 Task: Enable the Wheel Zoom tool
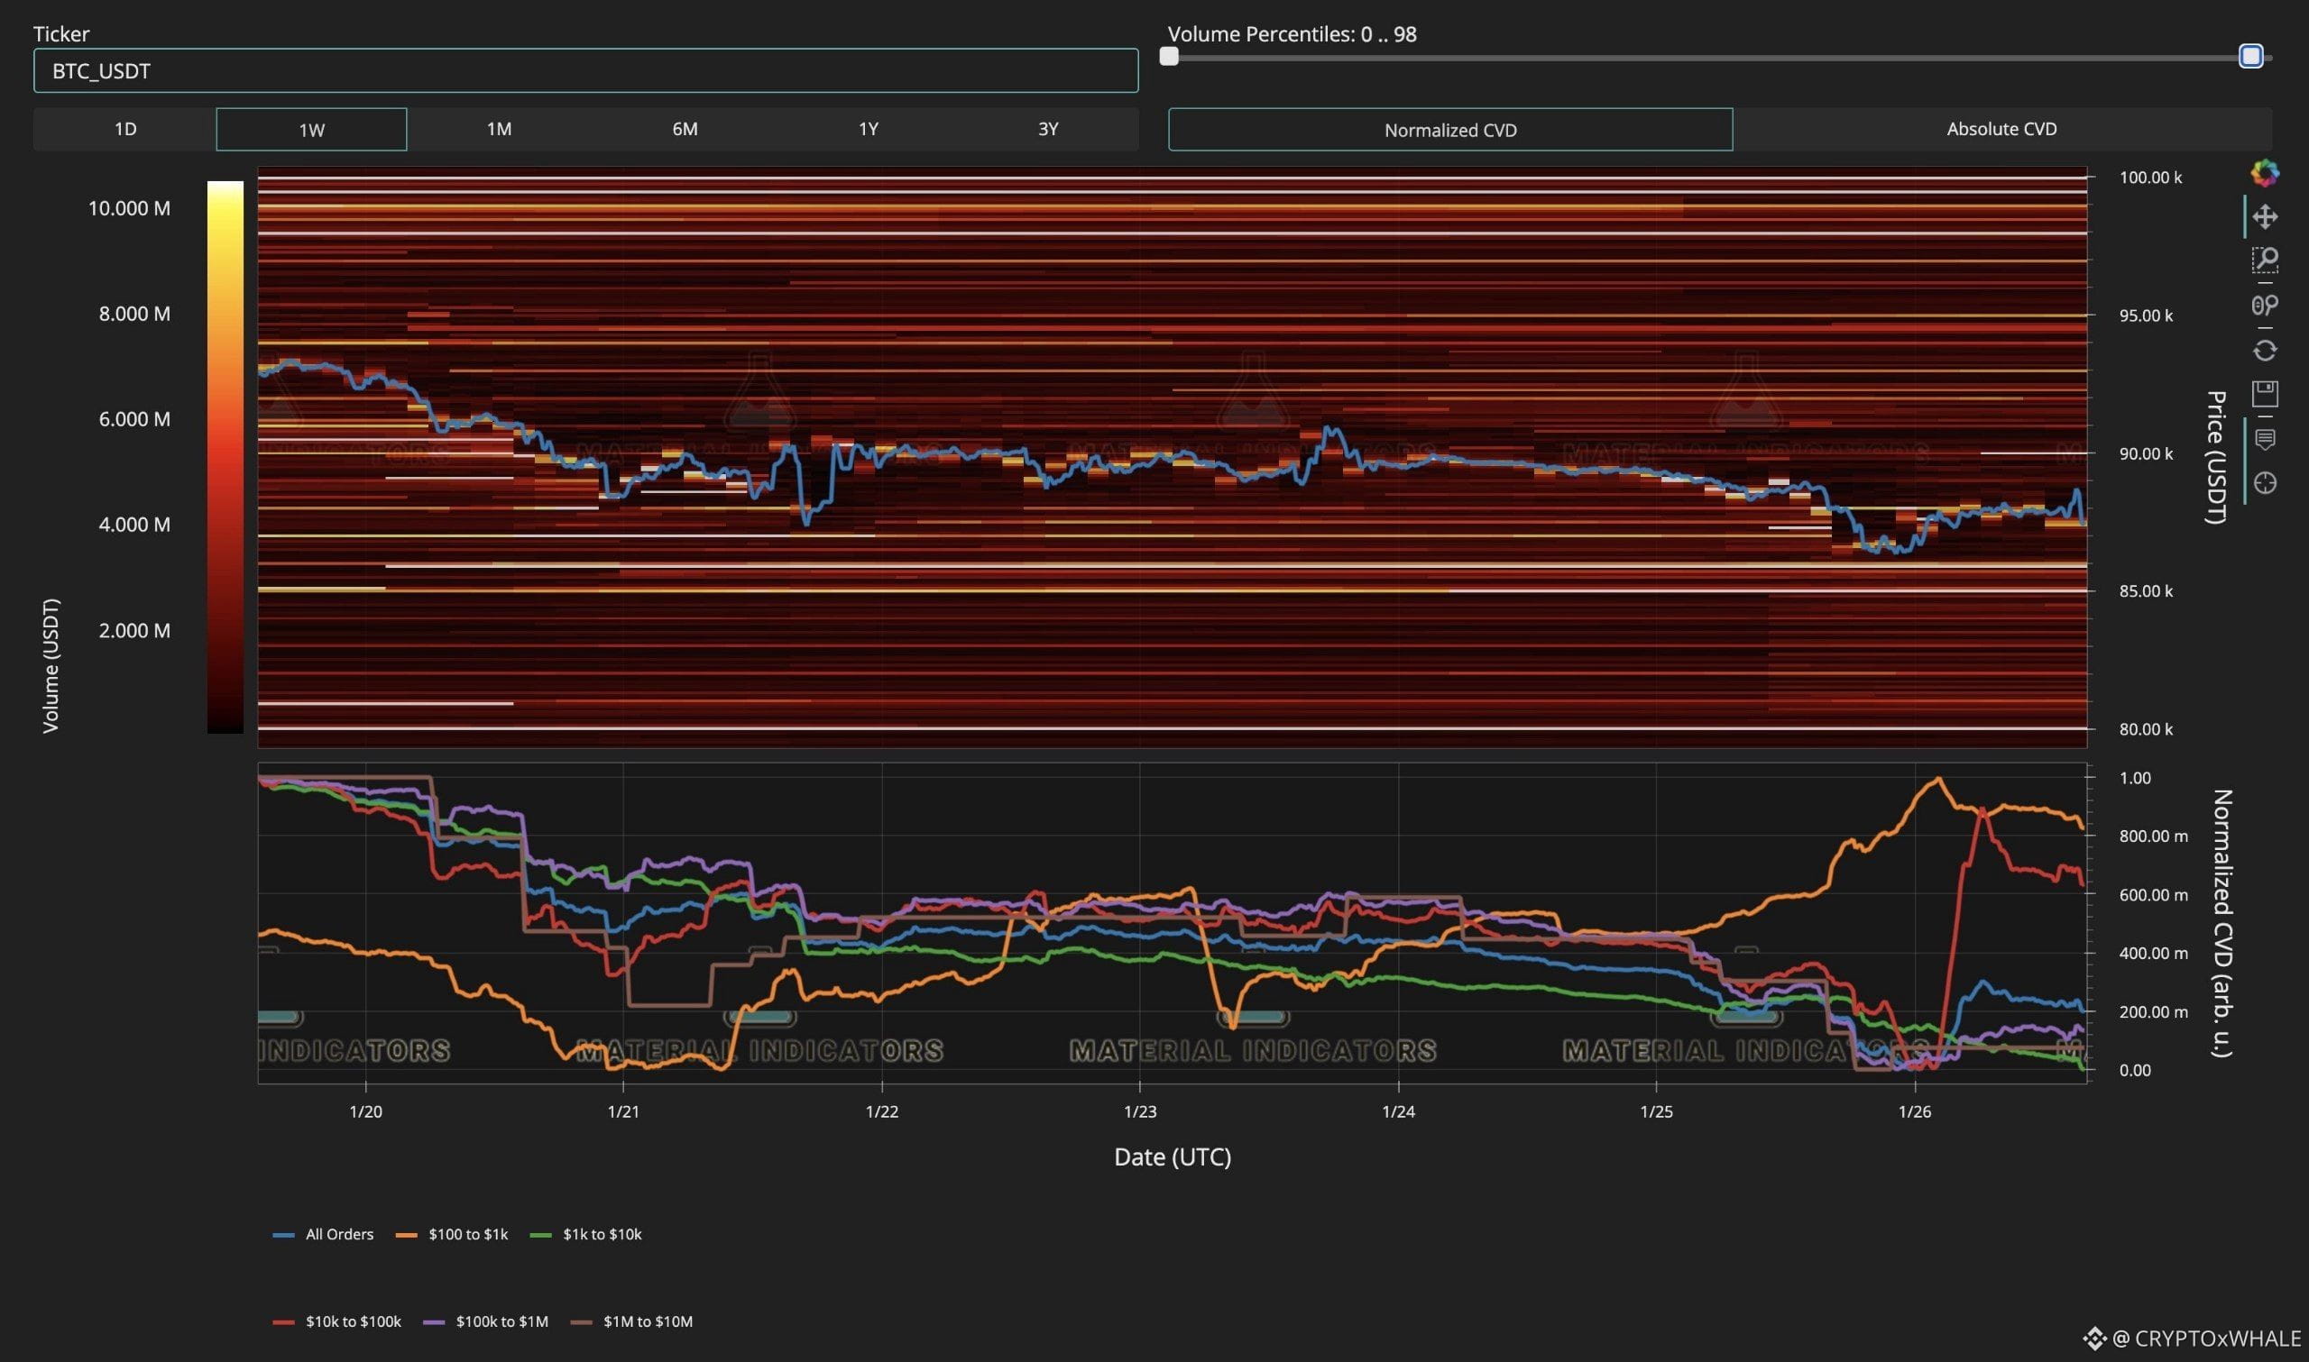pyautogui.click(x=2264, y=305)
